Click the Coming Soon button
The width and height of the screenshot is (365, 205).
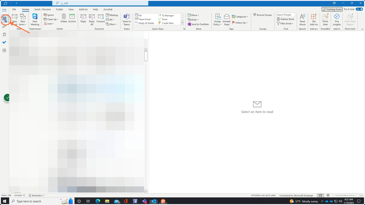click(x=332, y=9)
